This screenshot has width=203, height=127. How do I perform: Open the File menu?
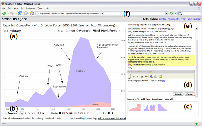coord(4,8)
